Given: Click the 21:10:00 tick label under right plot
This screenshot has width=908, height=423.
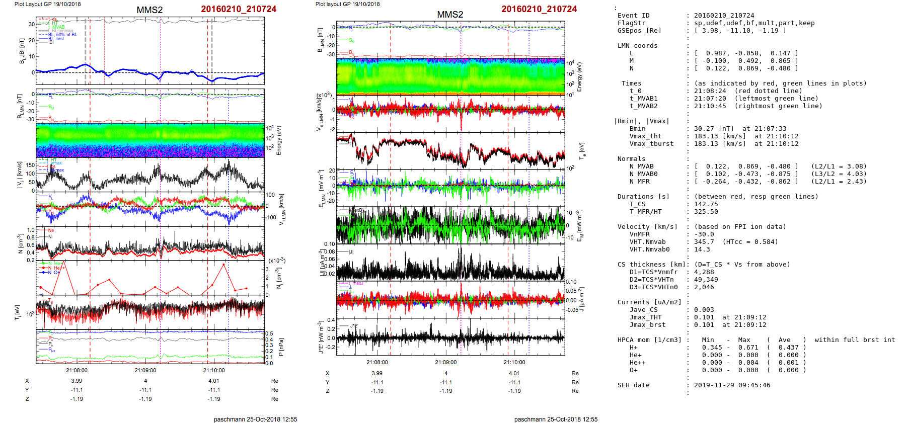Looking at the screenshot, I should (514, 362).
